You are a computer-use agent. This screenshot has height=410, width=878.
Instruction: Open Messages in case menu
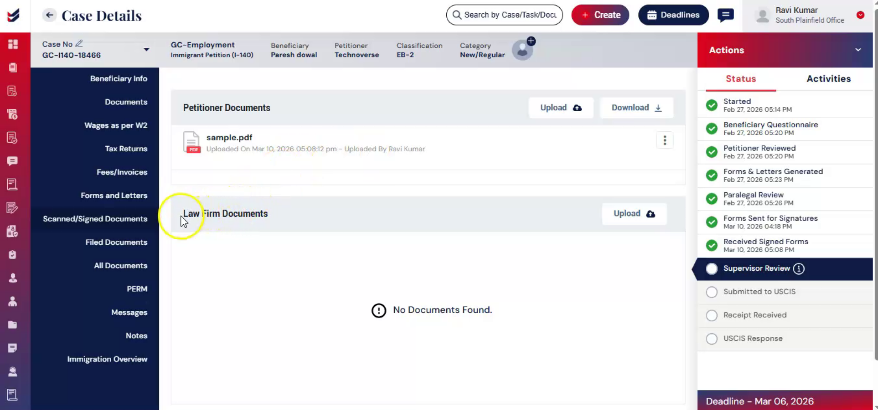click(x=129, y=312)
